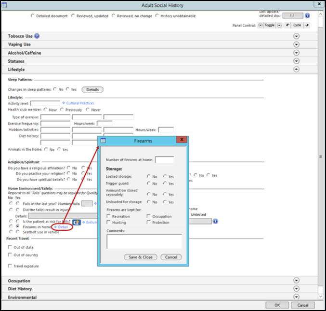Click Save & Close in Firearms dialog

(141, 257)
